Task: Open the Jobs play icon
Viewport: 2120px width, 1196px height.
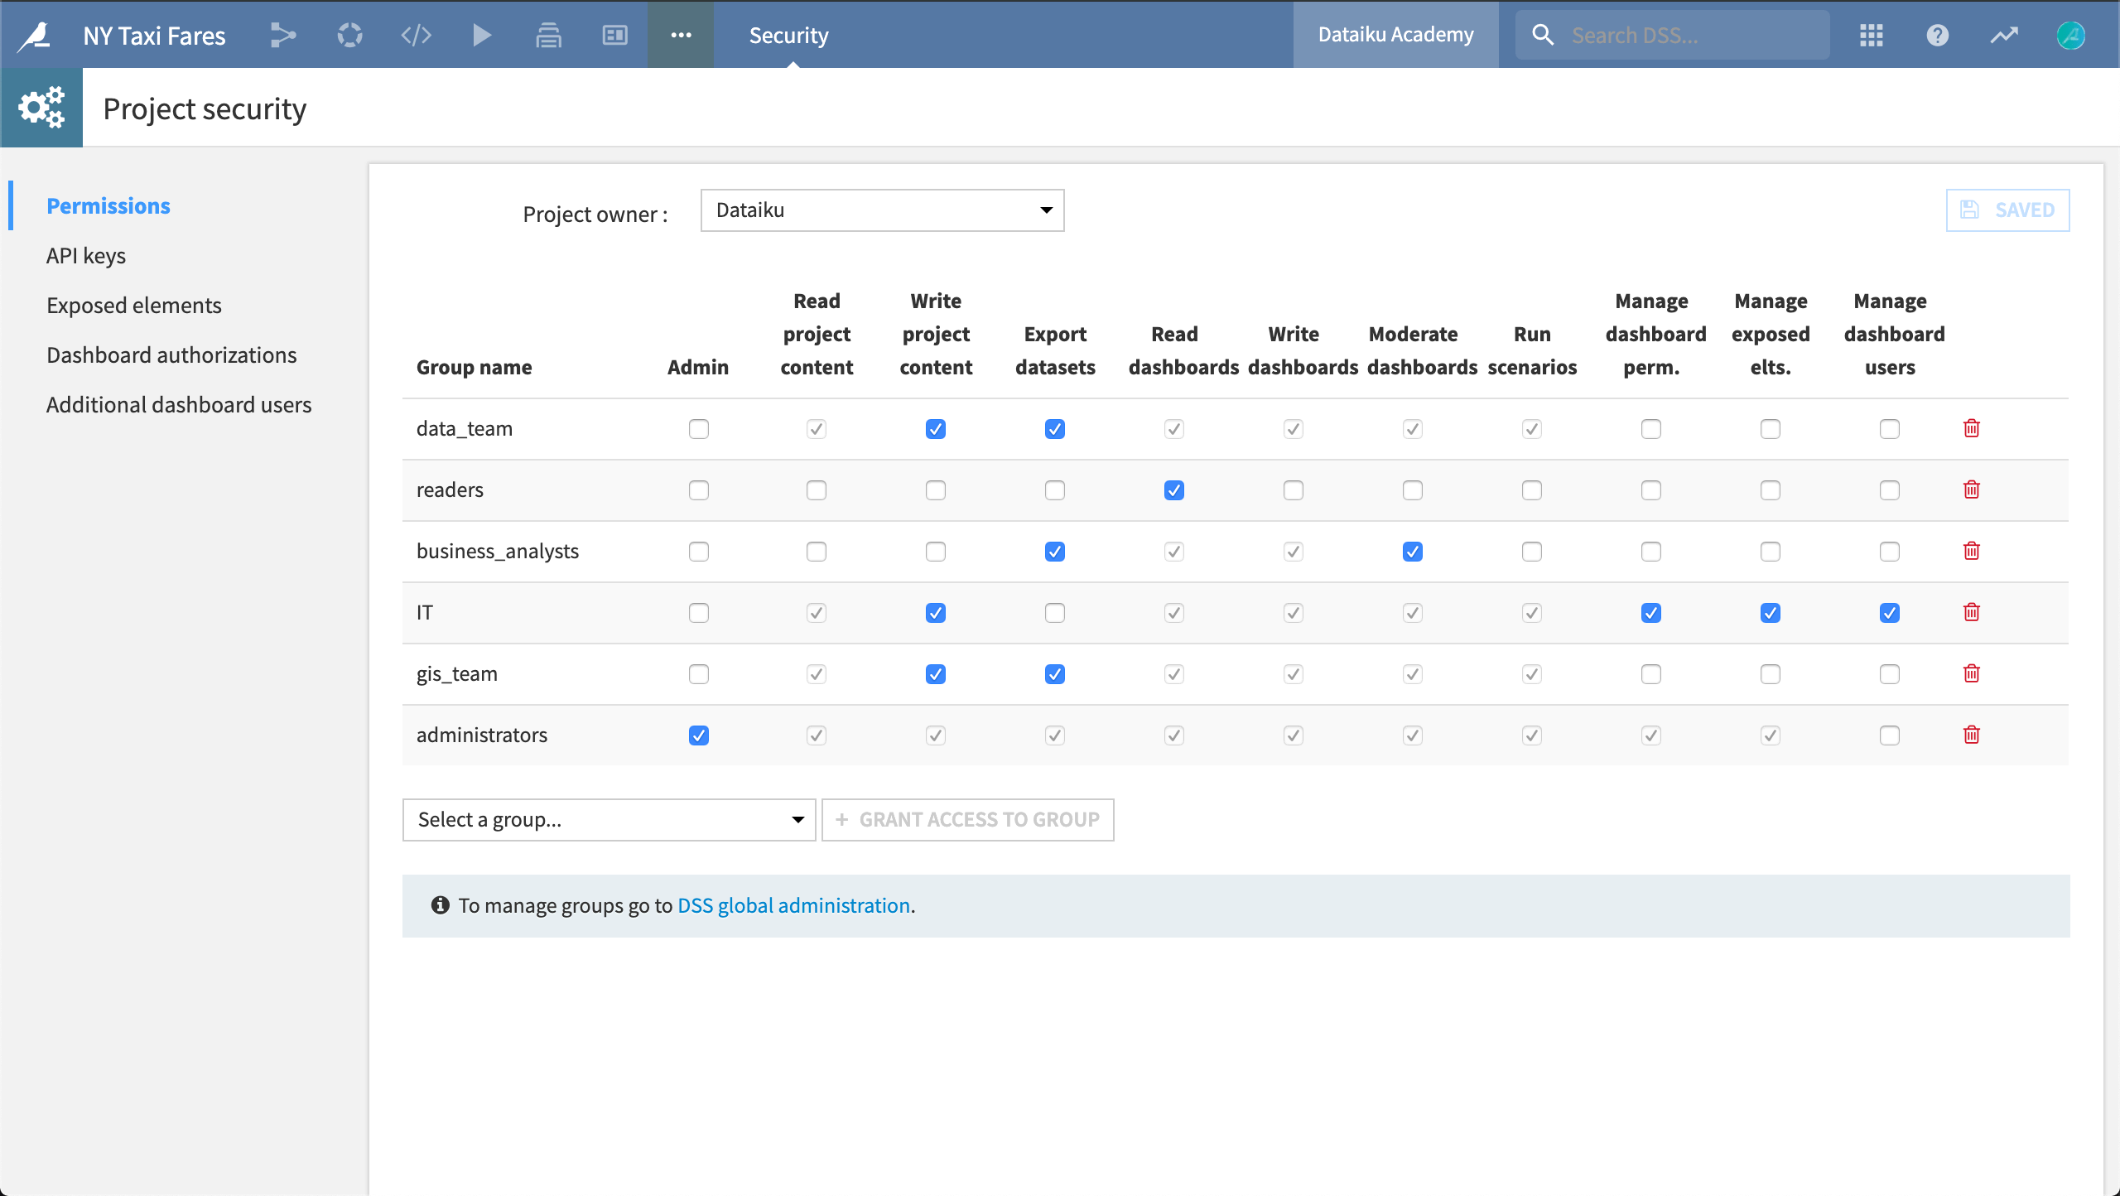Action: click(482, 35)
